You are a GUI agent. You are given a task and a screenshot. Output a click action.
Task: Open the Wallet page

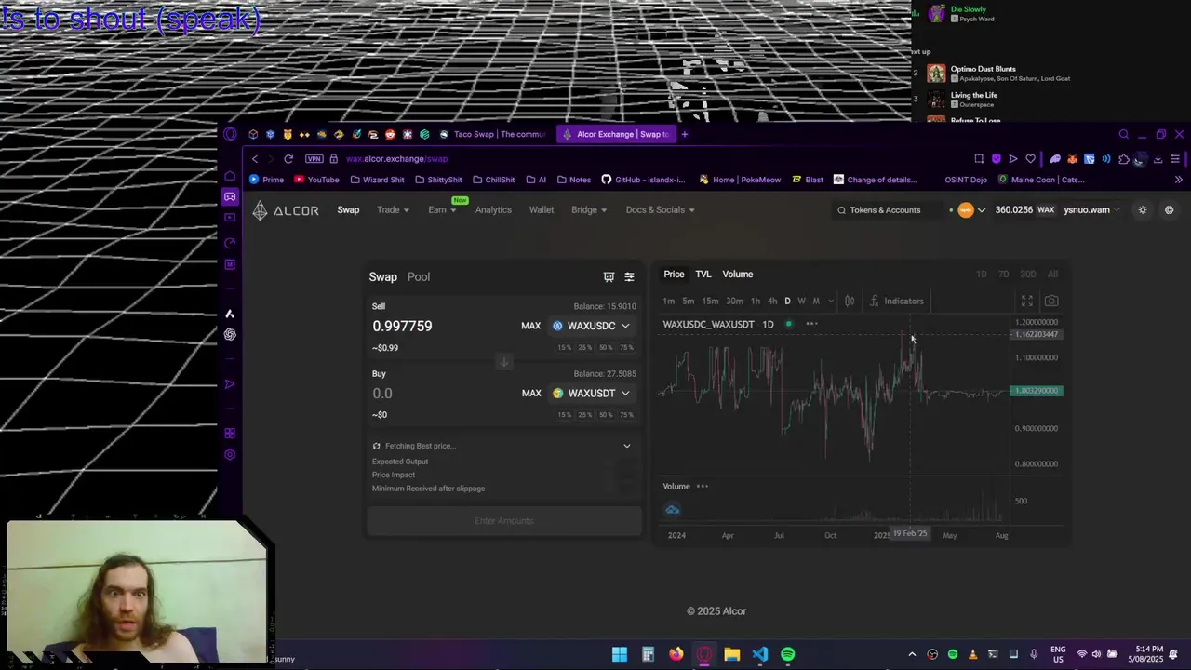(542, 209)
